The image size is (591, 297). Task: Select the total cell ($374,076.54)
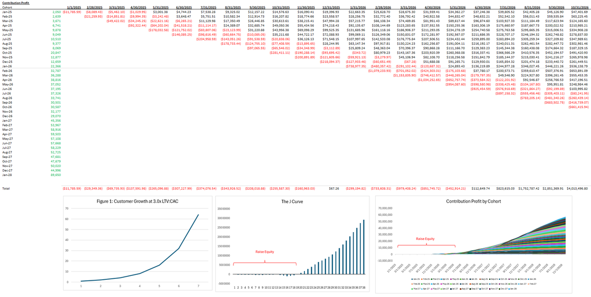pyautogui.click(x=207, y=188)
